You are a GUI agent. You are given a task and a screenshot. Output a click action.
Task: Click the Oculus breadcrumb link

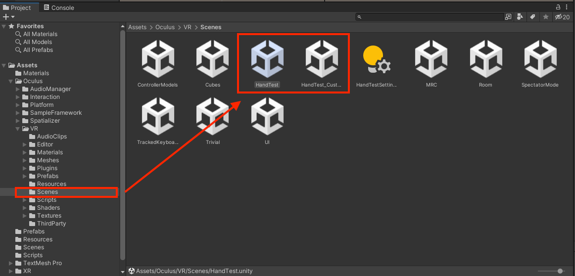165,27
